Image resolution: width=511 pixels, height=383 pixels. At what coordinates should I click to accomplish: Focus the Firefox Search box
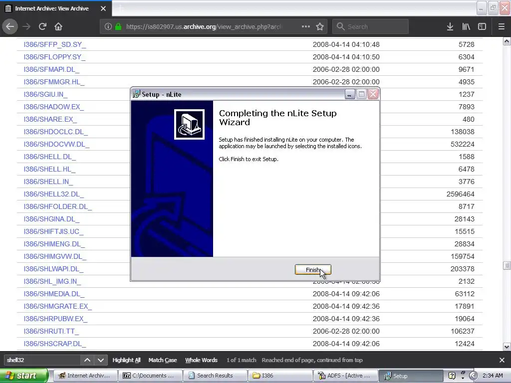coord(371,26)
